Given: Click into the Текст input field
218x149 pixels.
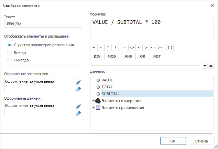Looking at the screenshot, I should [x=43, y=23].
